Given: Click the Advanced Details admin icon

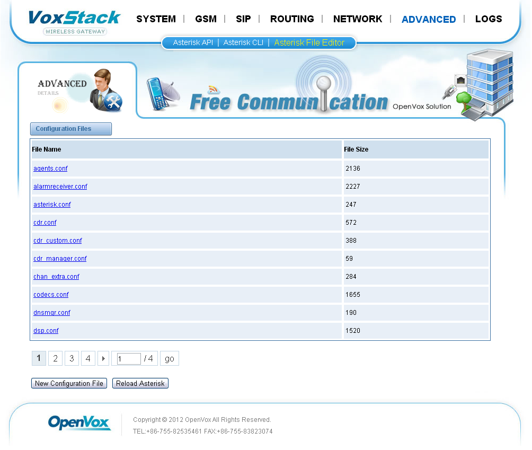Looking at the screenshot, I should point(105,91).
